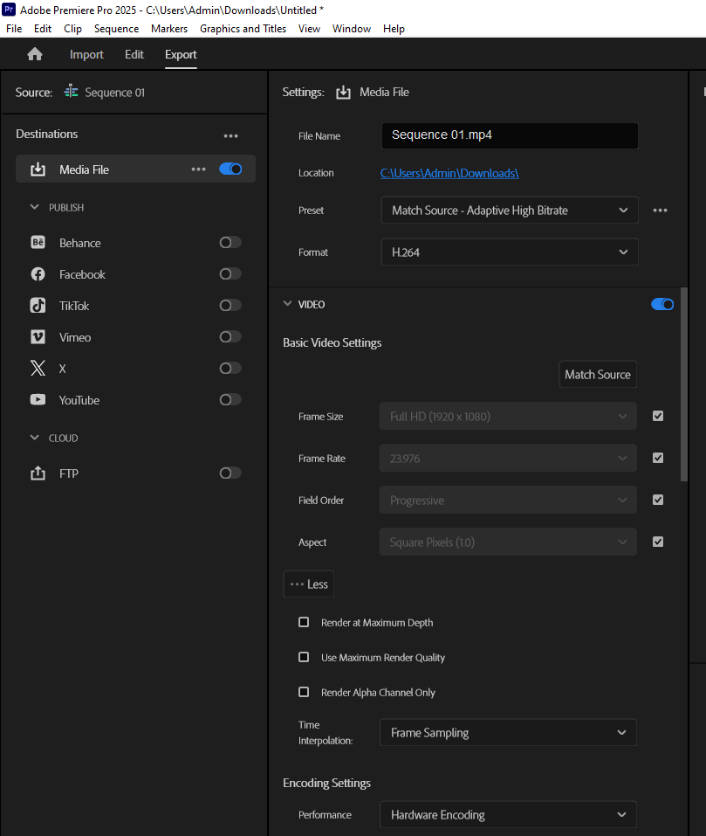This screenshot has height=836, width=706.
Task: Switch to the Edit workspace tab
Action: coord(134,54)
